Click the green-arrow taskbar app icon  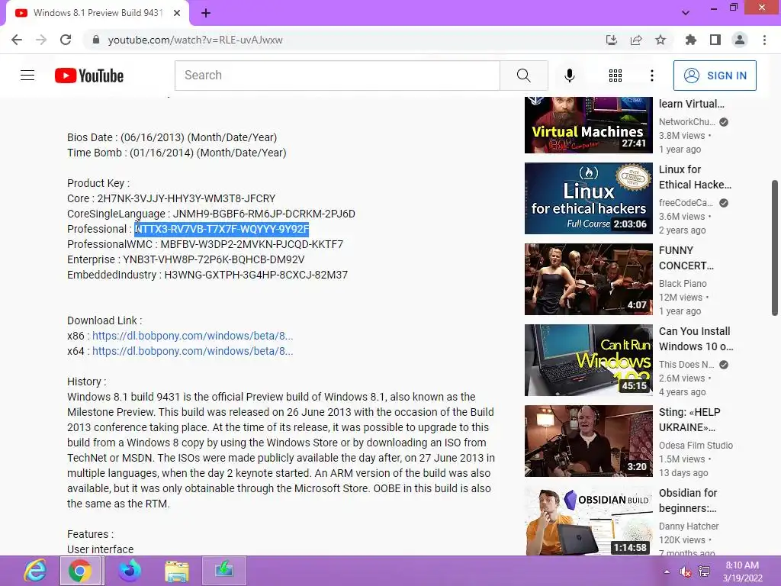[x=224, y=571]
